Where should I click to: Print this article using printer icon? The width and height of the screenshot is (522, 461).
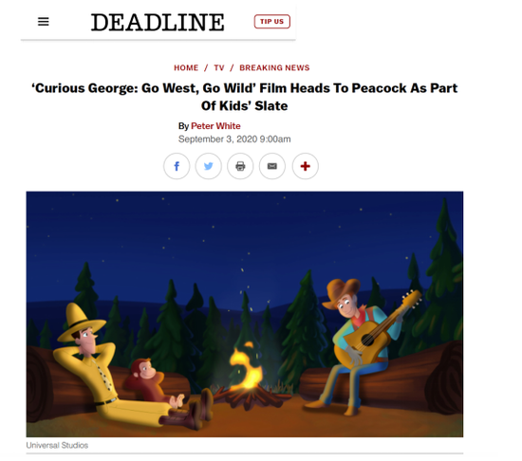click(240, 166)
